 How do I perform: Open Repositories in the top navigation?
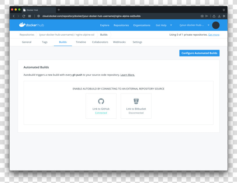(x=121, y=25)
